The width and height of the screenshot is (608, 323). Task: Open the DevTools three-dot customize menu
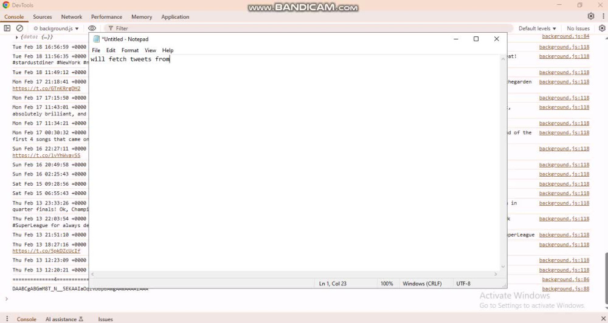(603, 16)
